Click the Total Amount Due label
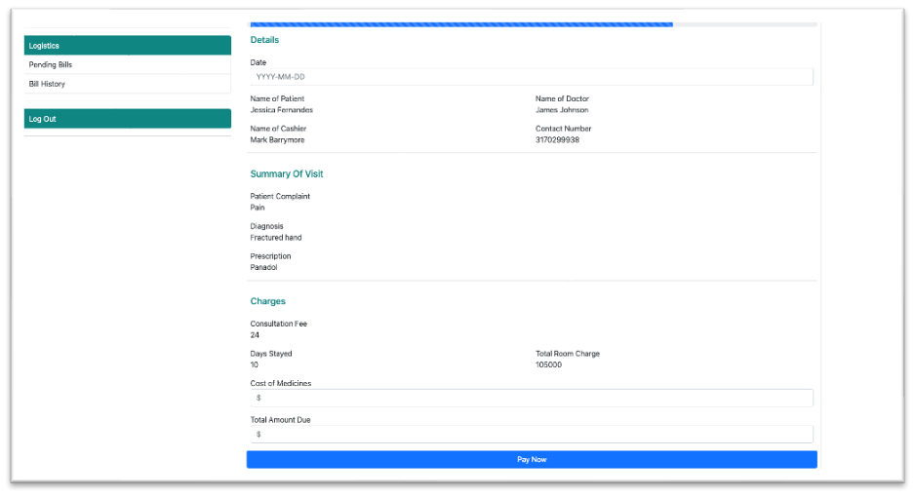This screenshot has width=915, height=497. click(x=280, y=420)
